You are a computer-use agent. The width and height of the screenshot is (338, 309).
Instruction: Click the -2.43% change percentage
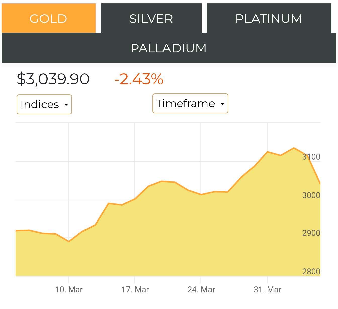pos(139,79)
